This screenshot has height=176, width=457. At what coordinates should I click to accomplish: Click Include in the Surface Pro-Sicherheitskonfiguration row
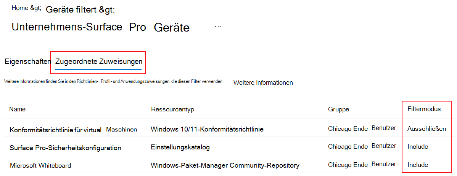[418, 147]
